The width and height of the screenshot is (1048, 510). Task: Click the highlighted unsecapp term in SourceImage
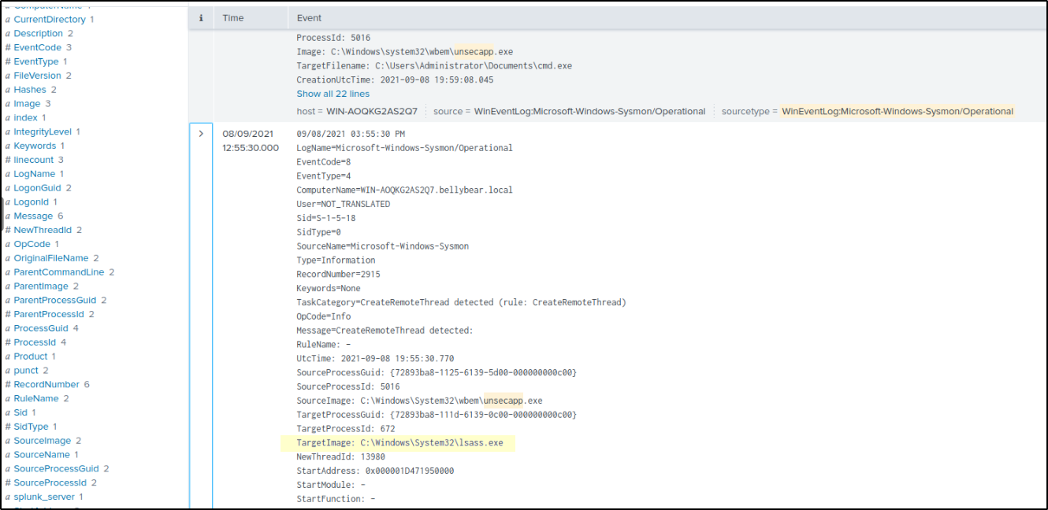pos(503,401)
